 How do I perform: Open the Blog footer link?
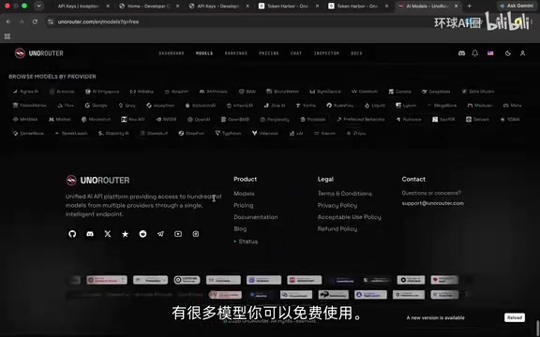(x=240, y=228)
